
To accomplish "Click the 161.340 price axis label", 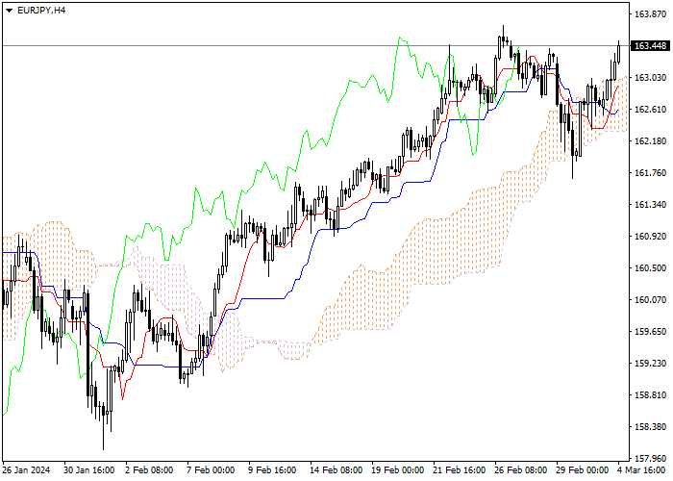I will tap(650, 204).
